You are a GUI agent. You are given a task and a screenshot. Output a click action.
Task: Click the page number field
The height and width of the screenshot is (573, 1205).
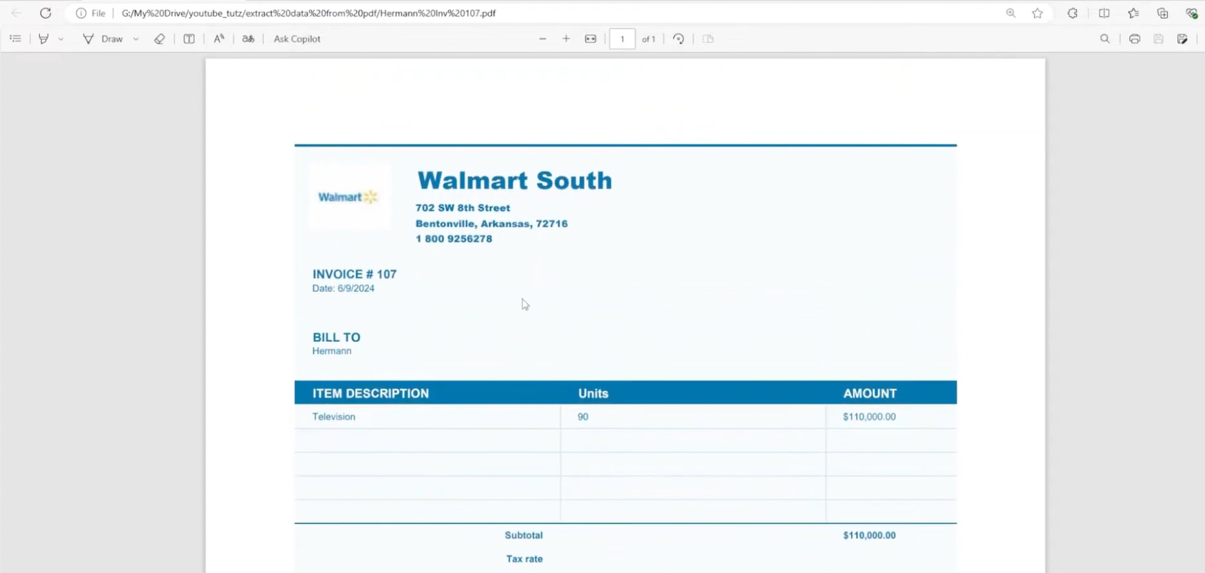click(x=622, y=38)
